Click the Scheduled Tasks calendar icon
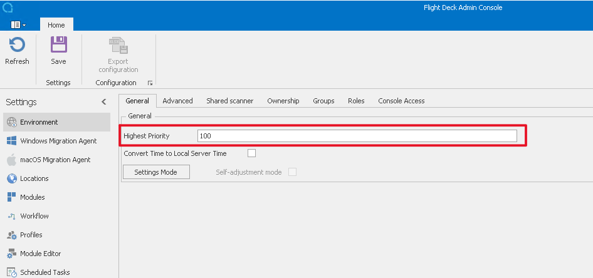The height and width of the screenshot is (278, 593). coord(12,272)
